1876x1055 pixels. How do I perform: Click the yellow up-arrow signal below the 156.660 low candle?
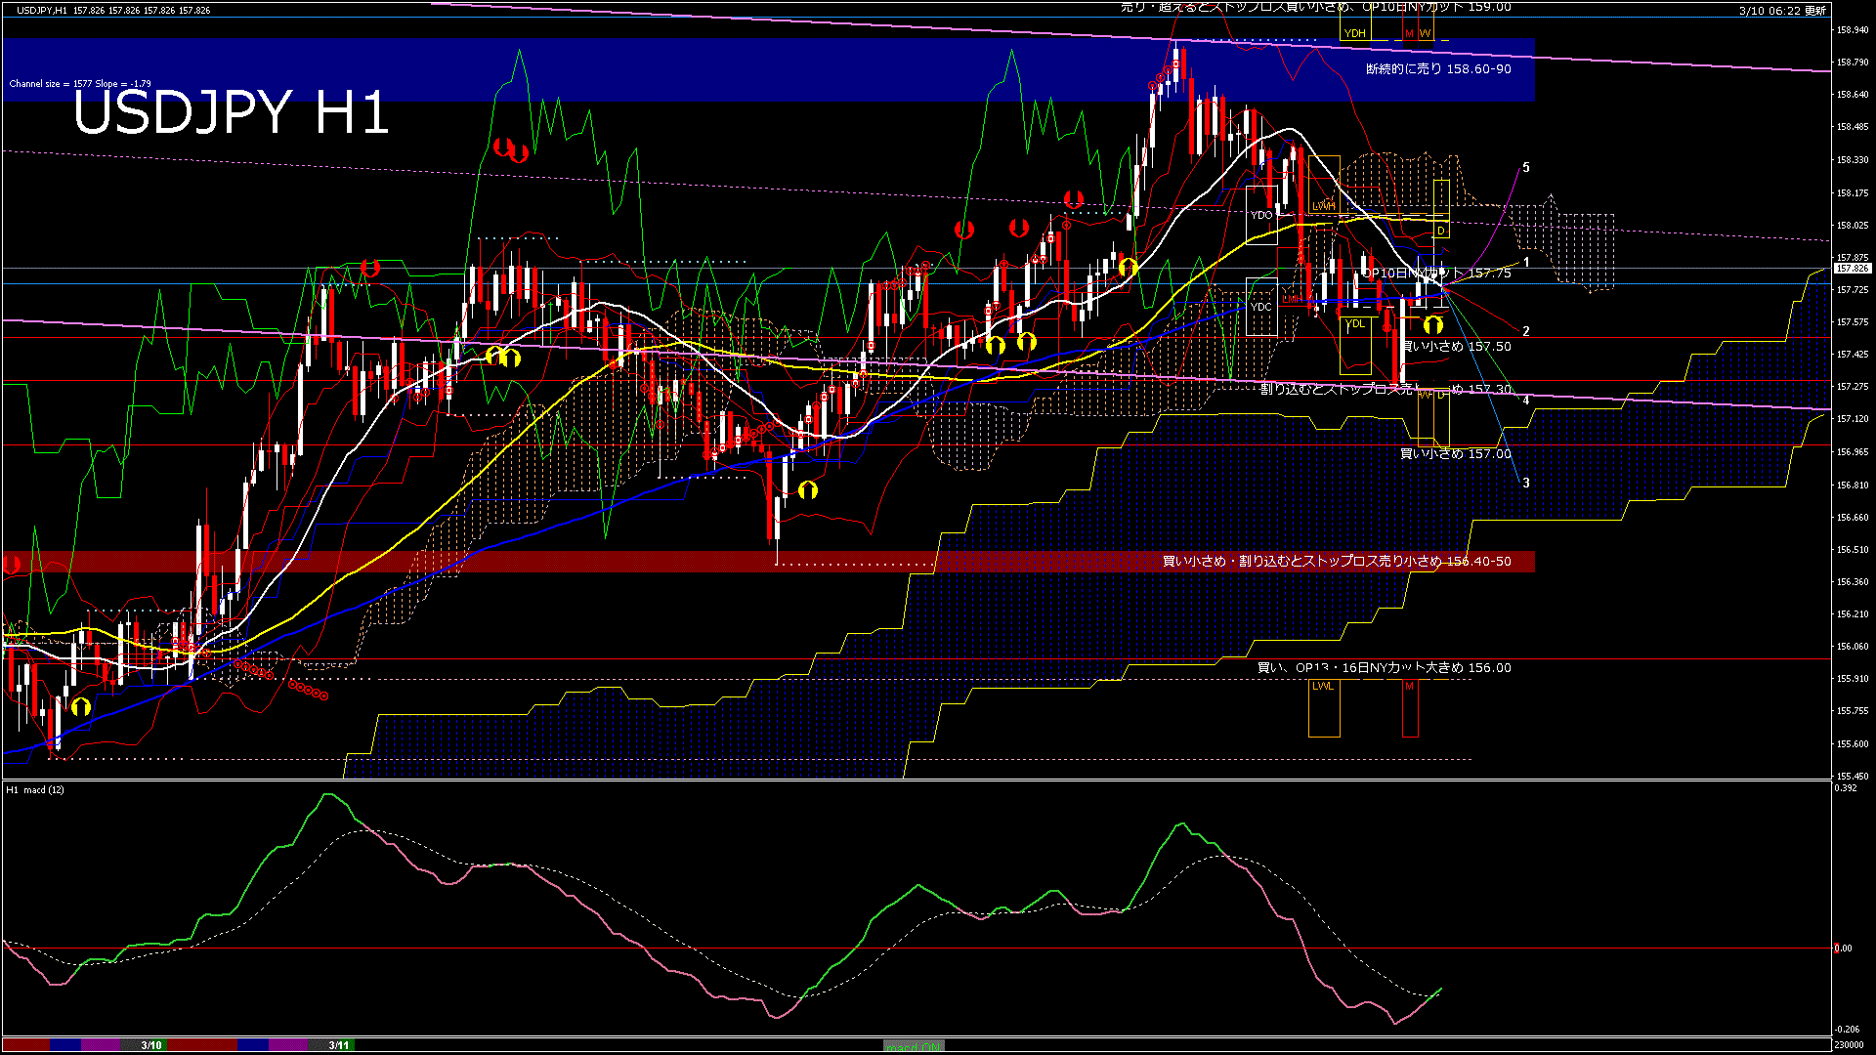coord(807,489)
